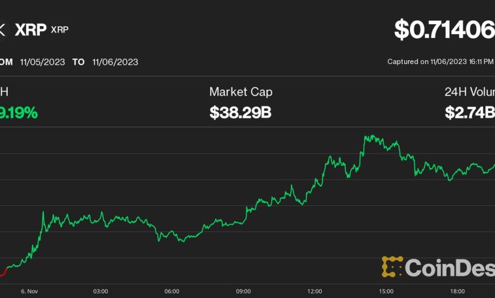Select the FROM date 11/05/2023
The height and width of the screenshot is (298, 495).
tap(42, 62)
